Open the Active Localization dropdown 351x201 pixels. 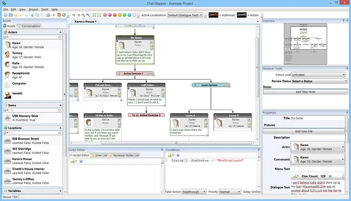pos(185,15)
